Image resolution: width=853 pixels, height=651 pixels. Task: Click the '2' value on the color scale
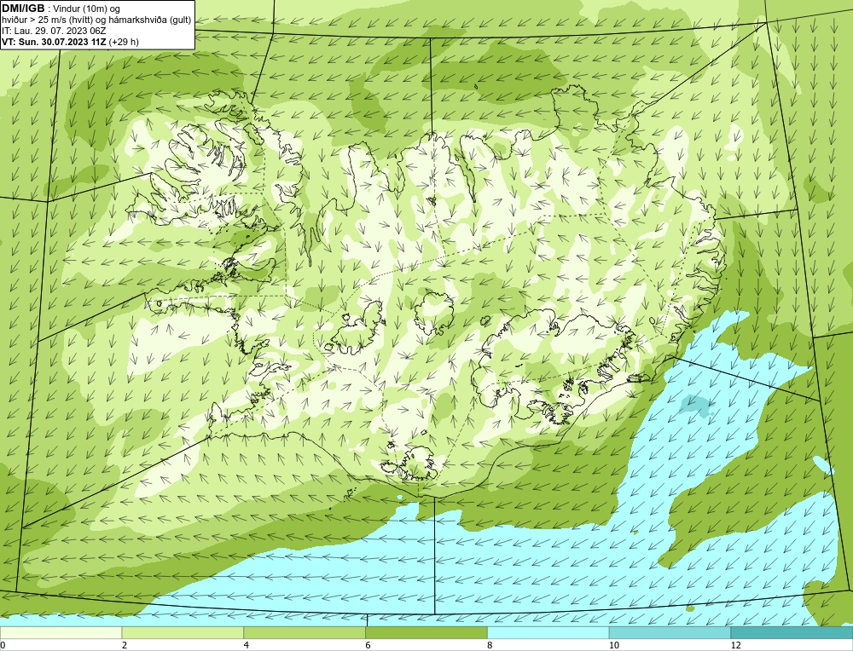coord(125,645)
